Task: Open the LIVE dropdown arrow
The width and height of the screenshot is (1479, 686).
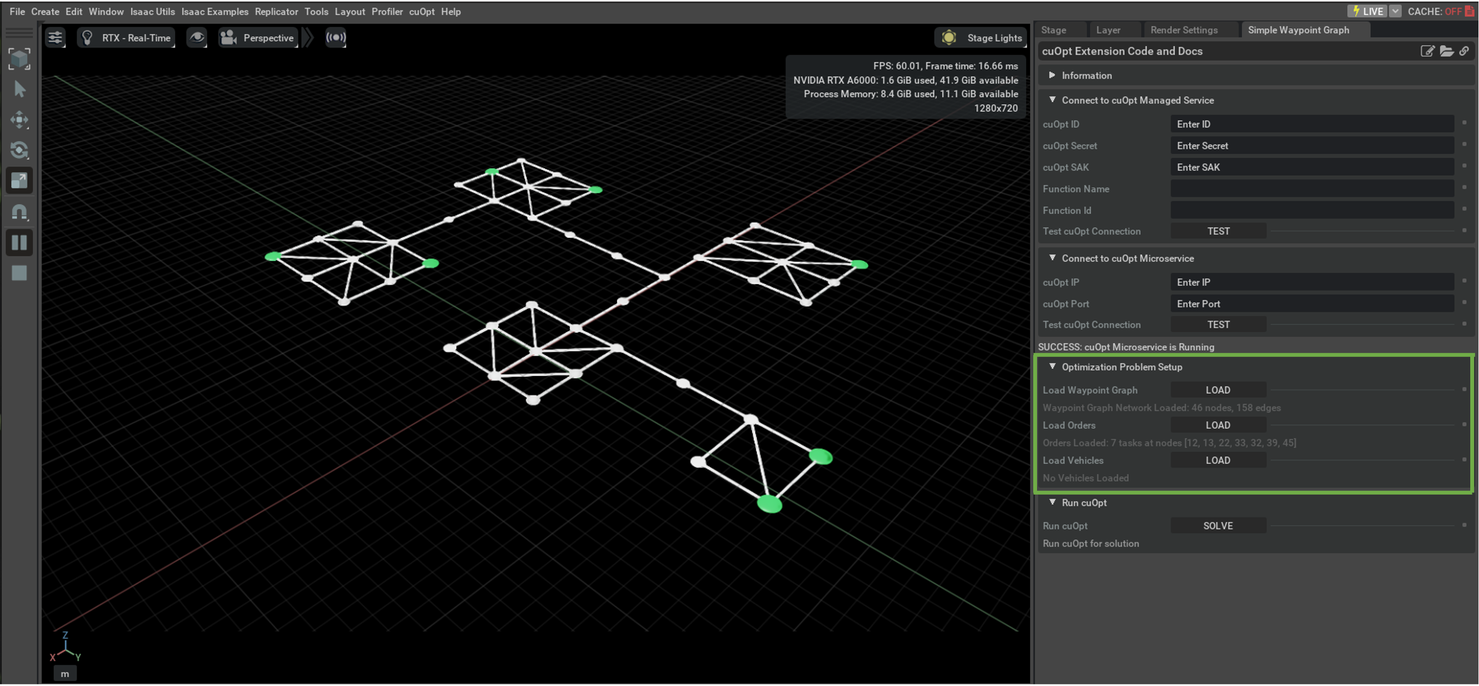Action: pos(1395,11)
